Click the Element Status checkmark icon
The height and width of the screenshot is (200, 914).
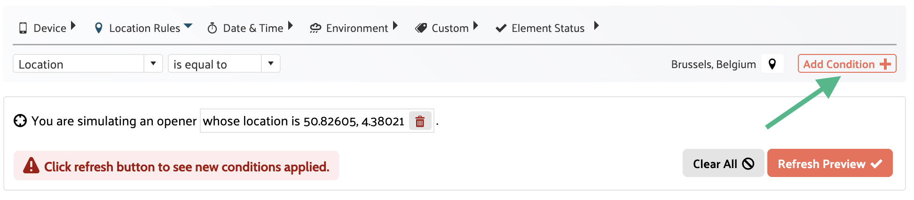(x=501, y=28)
